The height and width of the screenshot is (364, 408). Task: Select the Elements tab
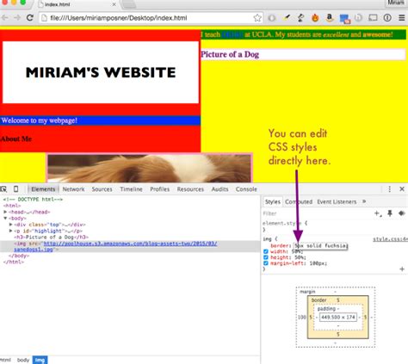coord(43,189)
